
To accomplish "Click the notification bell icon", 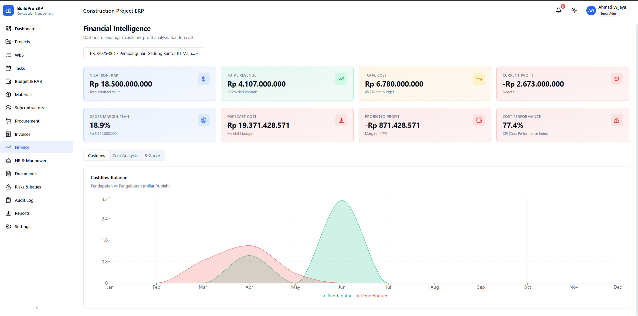I will tap(559, 10).
